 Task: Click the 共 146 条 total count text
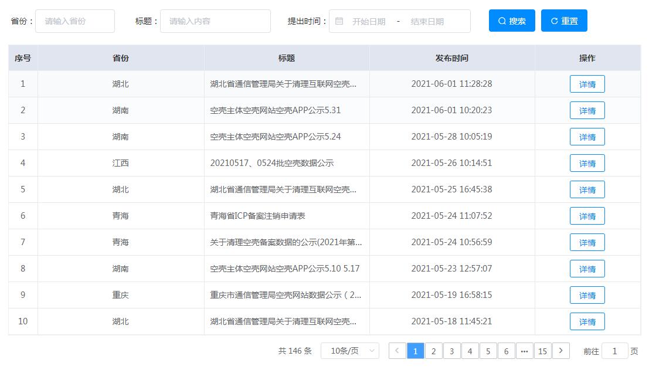pos(295,351)
